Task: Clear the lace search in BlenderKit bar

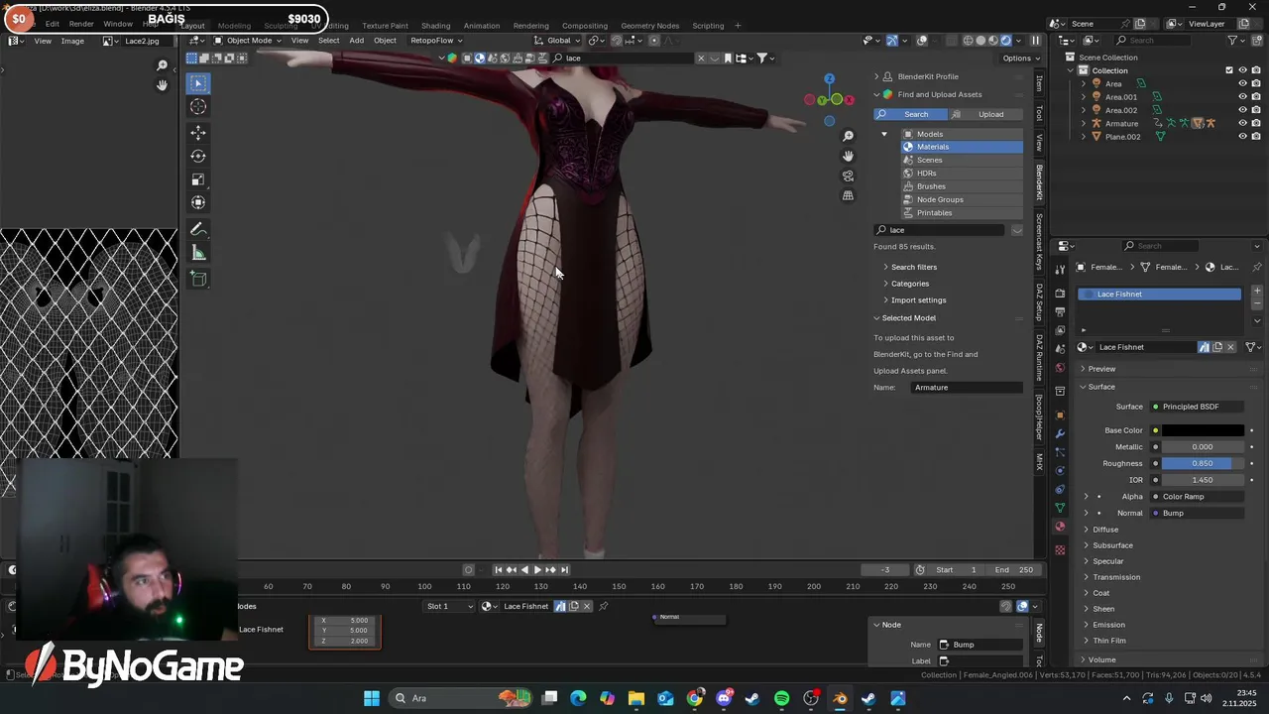Action: [701, 59]
